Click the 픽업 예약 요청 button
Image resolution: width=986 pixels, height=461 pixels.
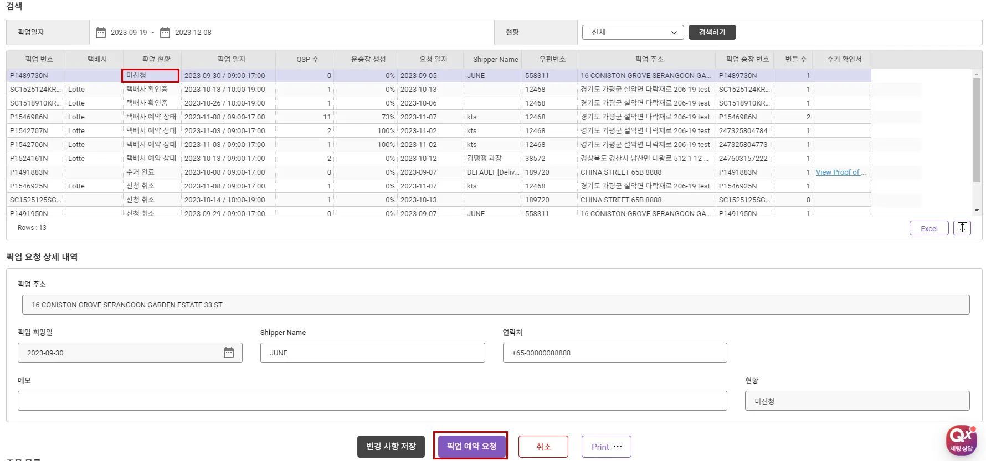click(472, 446)
